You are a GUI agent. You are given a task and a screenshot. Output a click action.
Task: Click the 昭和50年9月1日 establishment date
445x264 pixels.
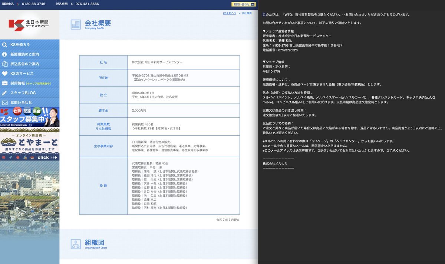tap(143, 93)
